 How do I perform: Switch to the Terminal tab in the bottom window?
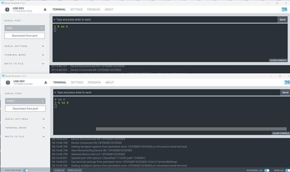pyautogui.click(x=60, y=83)
